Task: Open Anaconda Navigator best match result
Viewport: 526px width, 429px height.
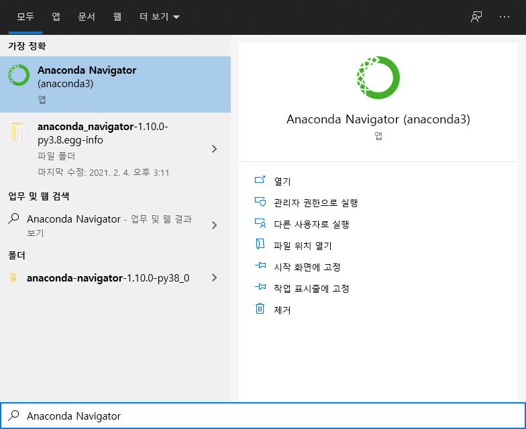Action: (115, 84)
